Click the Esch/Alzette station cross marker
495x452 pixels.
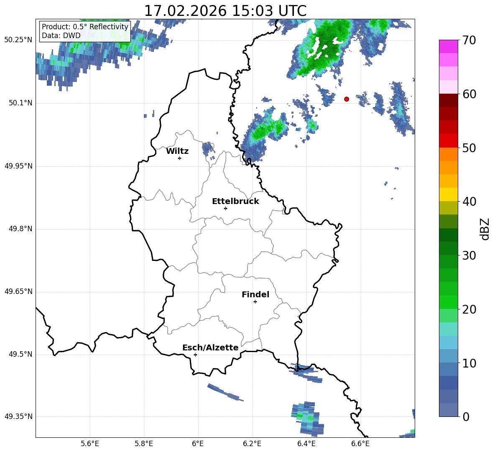(x=195, y=355)
